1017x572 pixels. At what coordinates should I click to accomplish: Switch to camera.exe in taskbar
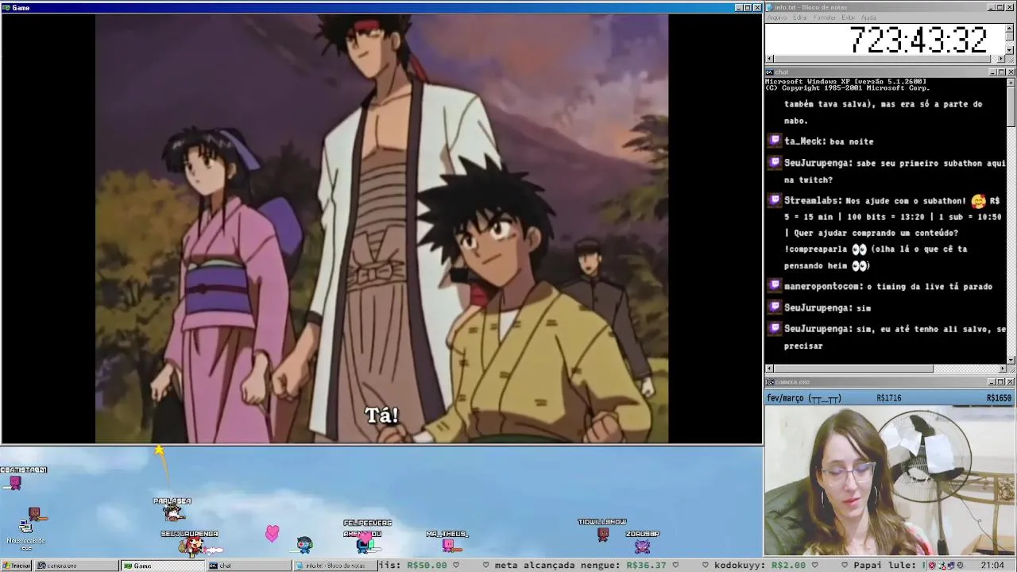click(76, 566)
